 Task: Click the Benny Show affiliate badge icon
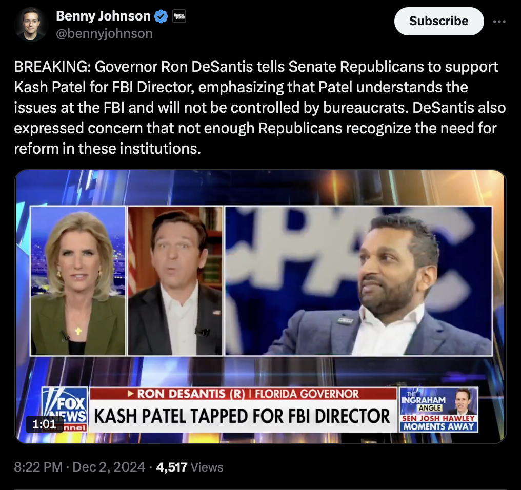(x=179, y=16)
